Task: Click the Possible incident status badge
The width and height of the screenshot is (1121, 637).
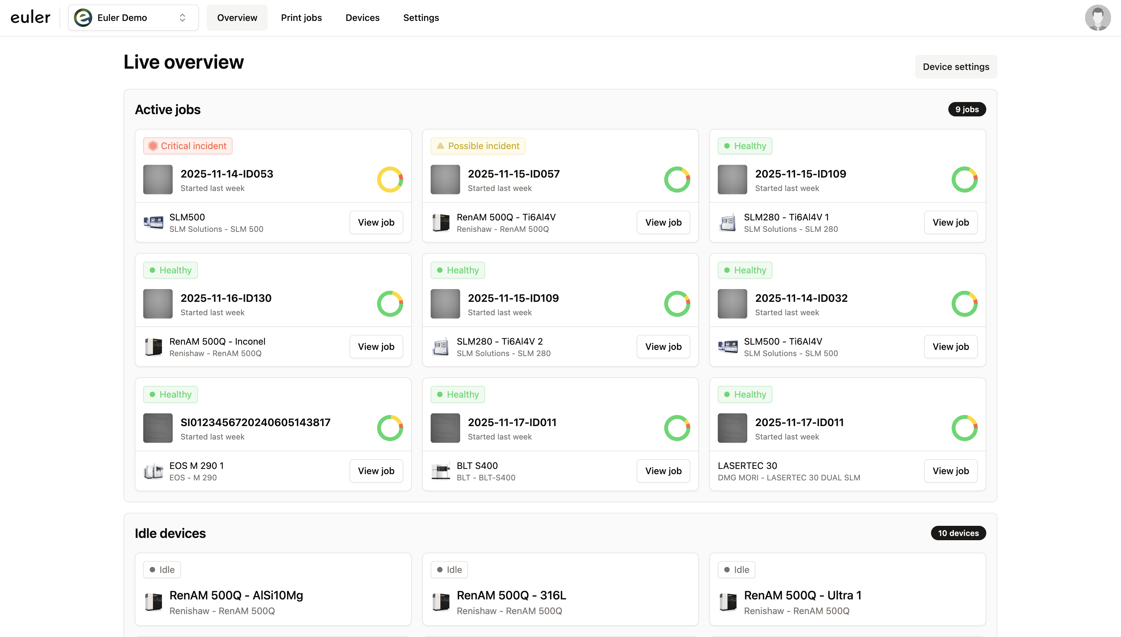Action: tap(478, 146)
